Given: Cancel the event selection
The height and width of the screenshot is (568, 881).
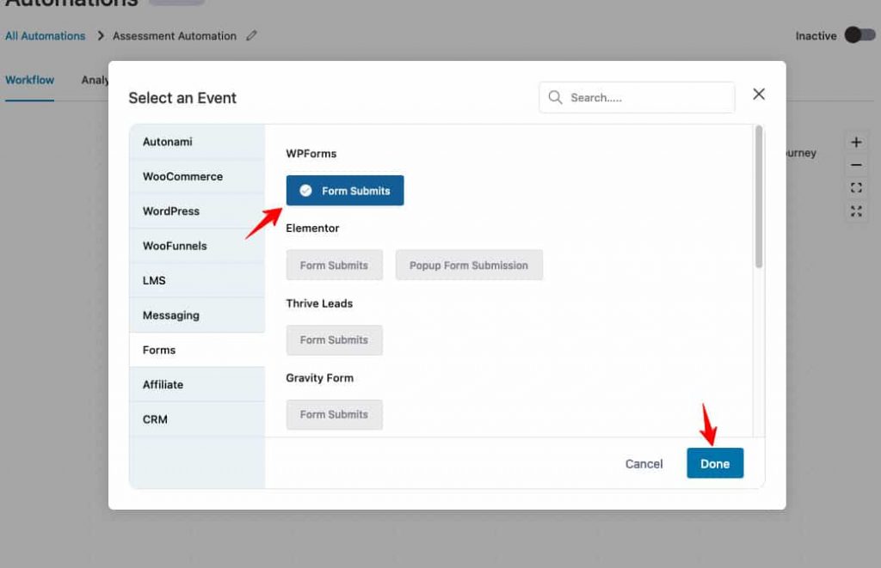Looking at the screenshot, I should tap(644, 464).
